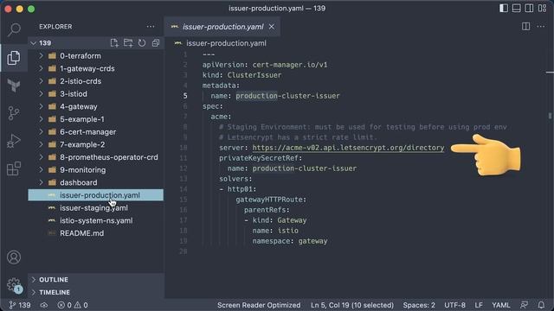This screenshot has height=311, width=554.
Task: Go to line via Ln 5, Col 19
Action: tap(352, 305)
